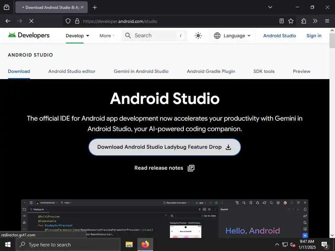Click the magnifier search icon
335x251 pixels.
tap(128, 35)
